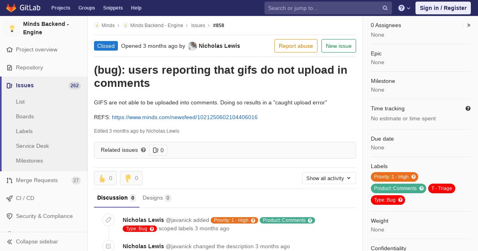Open the minds.com newsfeed reference link

tap(185, 117)
